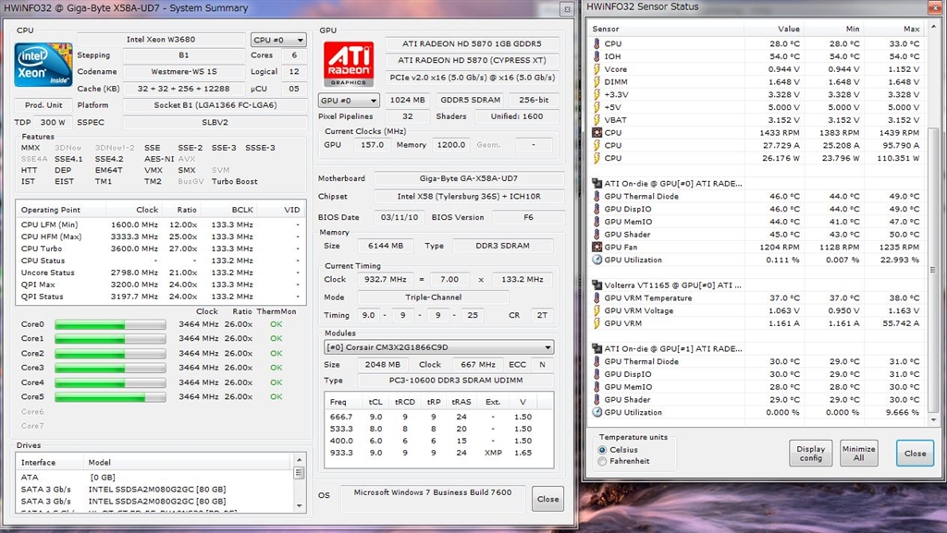Click the Display config button
947x533 pixels.
point(810,453)
